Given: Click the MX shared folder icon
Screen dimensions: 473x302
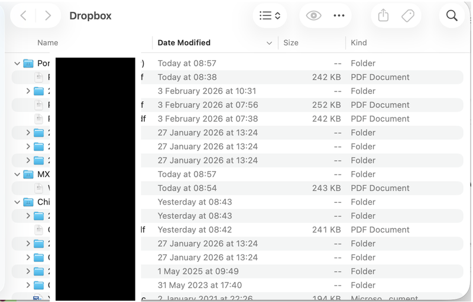Looking at the screenshot, I should point(28,175).
